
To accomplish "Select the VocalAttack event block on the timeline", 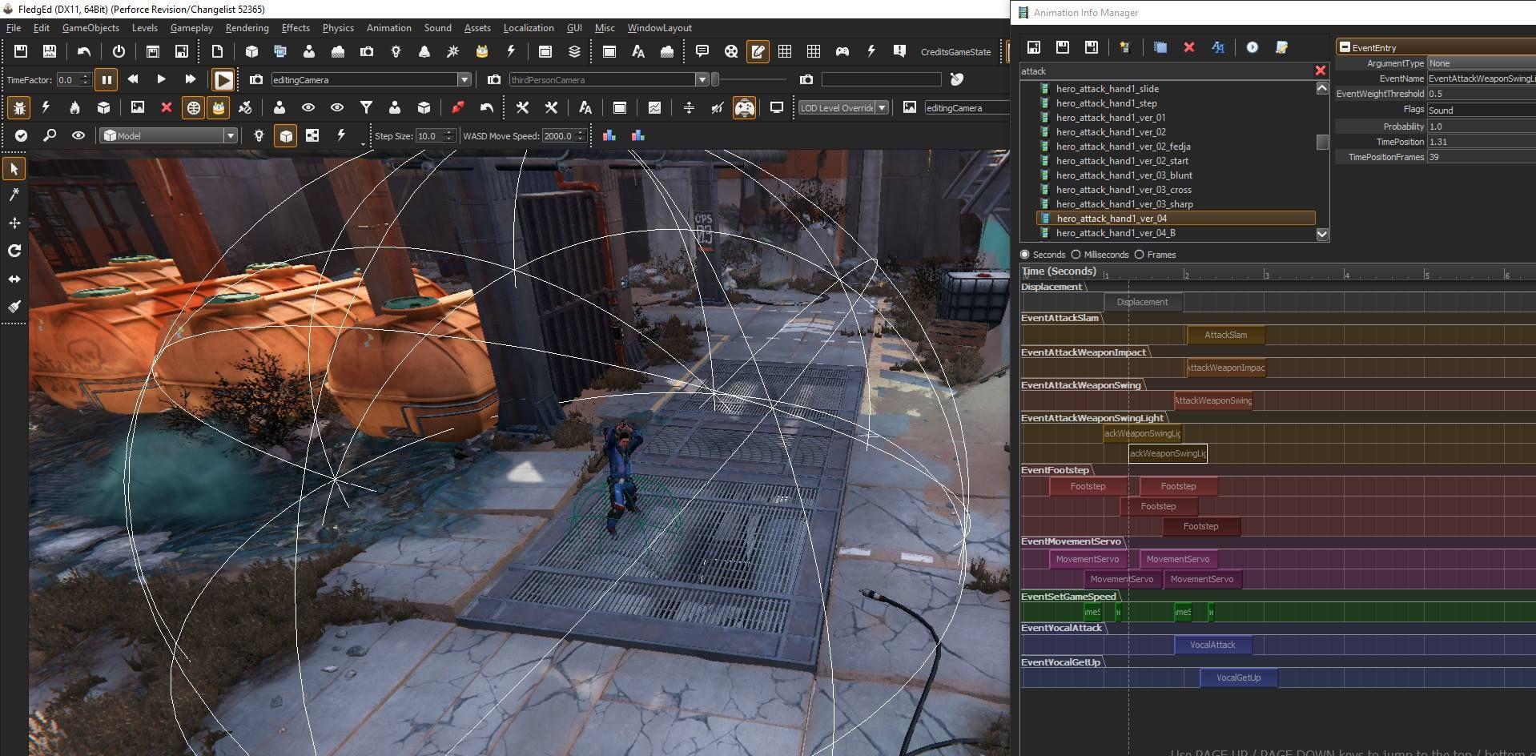I will (x=1212, y=645).
